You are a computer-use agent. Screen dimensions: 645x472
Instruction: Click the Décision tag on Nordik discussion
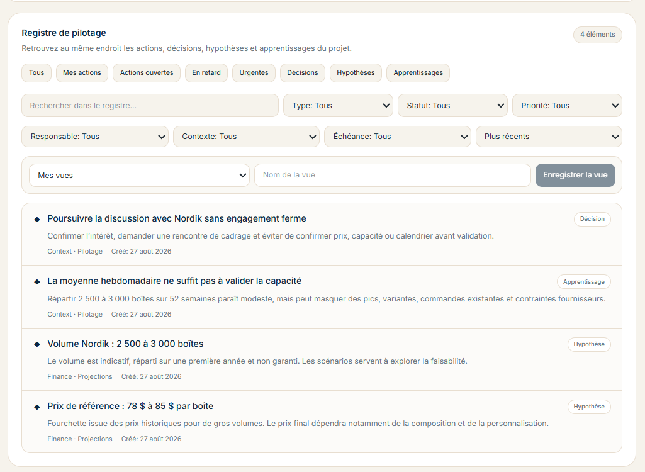[592, 219]
